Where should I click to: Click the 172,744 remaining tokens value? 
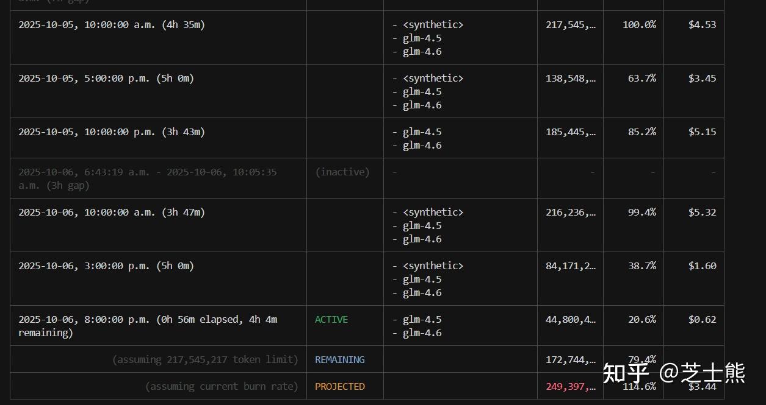(x=570, y=360)
